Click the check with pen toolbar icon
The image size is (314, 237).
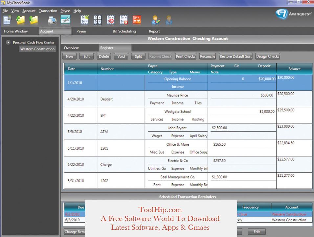click(x=65, y=20)
